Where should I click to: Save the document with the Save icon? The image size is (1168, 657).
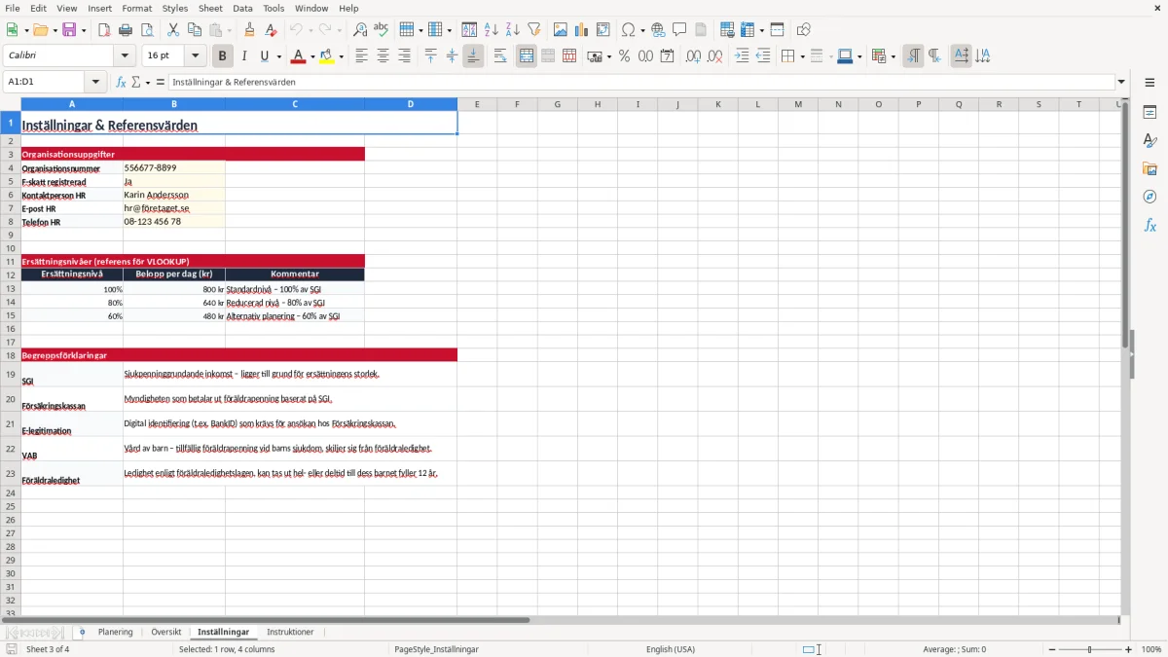pyautogui.click(x=69, y=30)
